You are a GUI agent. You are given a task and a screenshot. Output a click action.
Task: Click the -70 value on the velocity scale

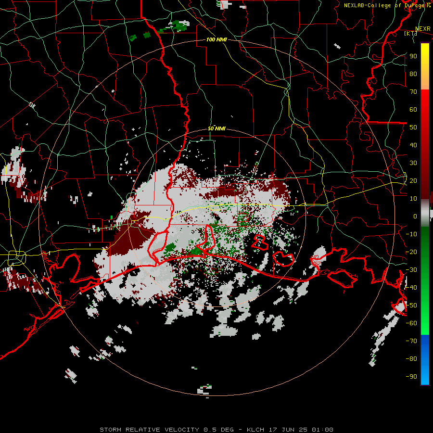point(411,341)
